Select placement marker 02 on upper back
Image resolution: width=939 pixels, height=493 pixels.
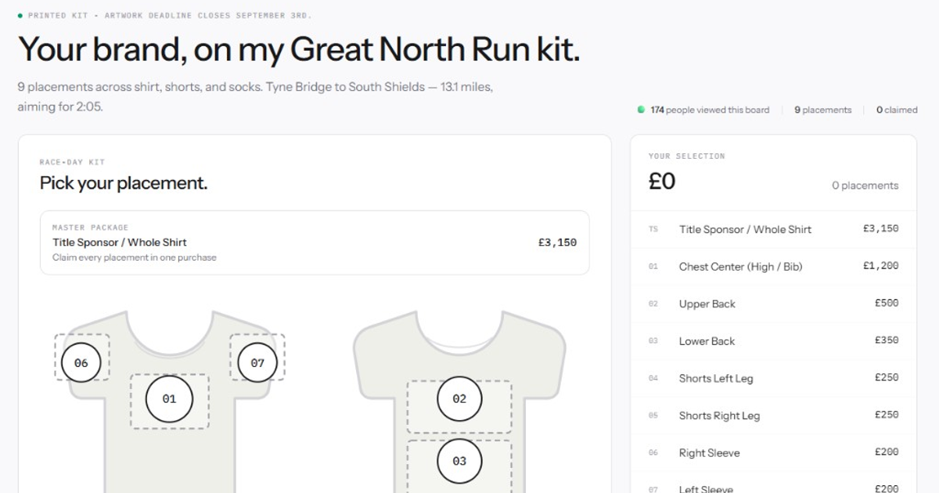[459, 399]
